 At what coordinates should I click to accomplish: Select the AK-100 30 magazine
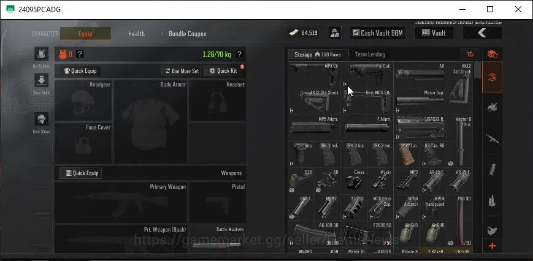pyautogui.click(x=315, y=234)
